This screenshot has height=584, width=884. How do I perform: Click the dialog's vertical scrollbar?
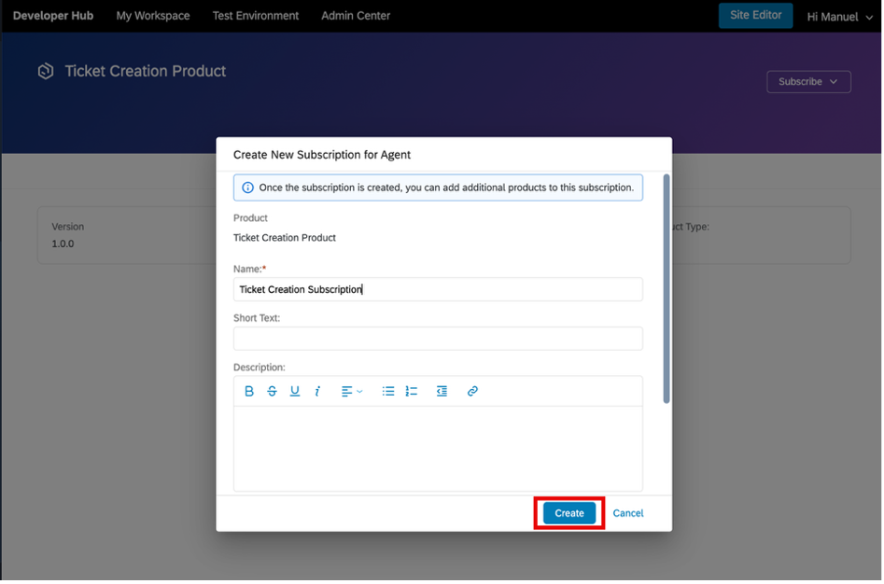[667, 288]
